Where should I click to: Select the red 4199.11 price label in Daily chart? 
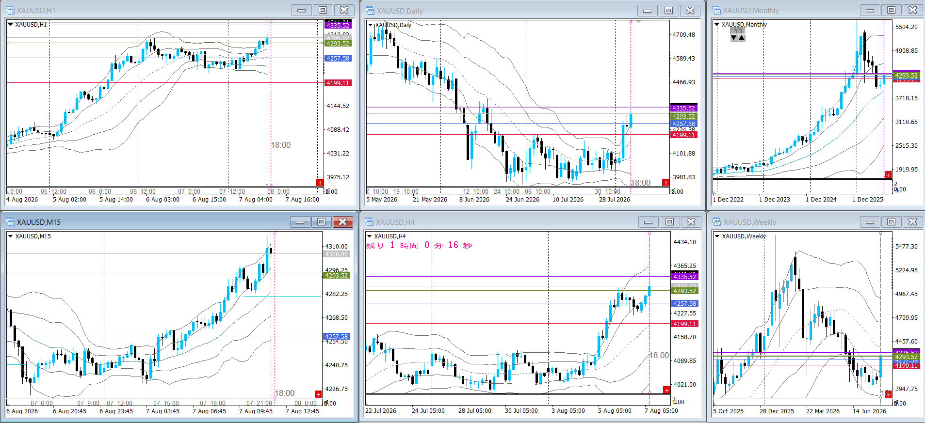tap(683, 135)
